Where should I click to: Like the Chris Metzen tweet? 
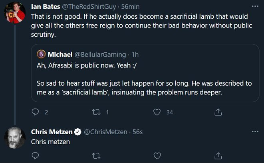[157, 155]
